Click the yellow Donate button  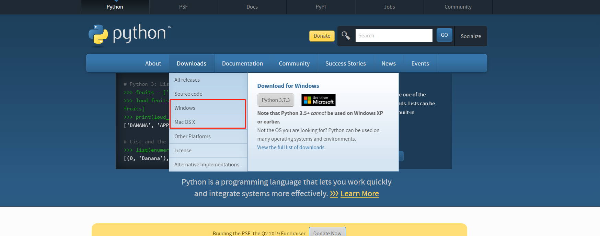(322, 36)
